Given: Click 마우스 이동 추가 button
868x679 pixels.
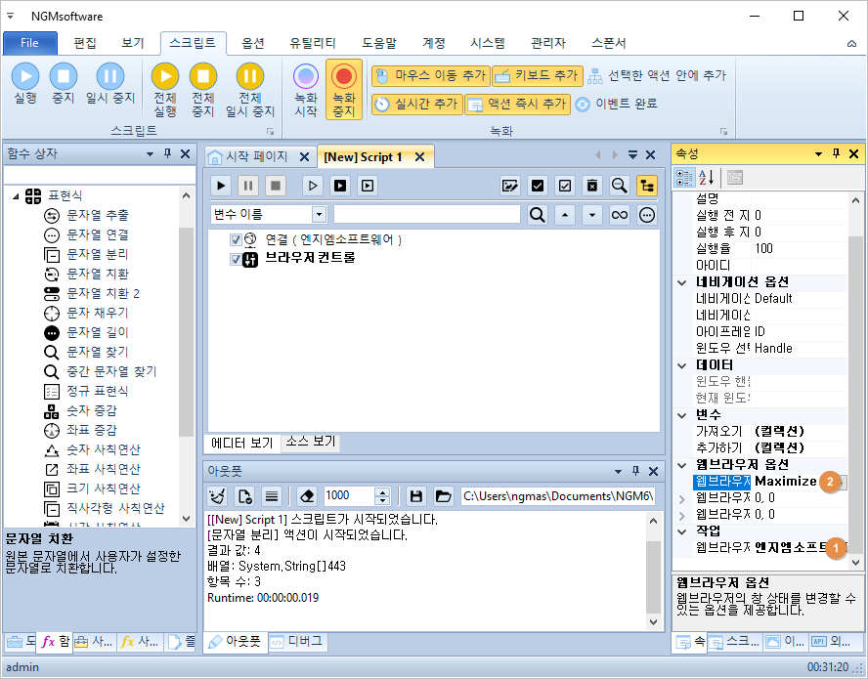Looking at the screenshot, I should 431,76.
